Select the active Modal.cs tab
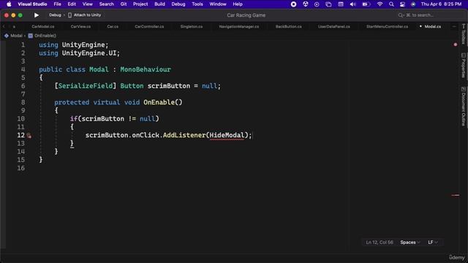Screen dimensions: 468x263 [432, 26]
